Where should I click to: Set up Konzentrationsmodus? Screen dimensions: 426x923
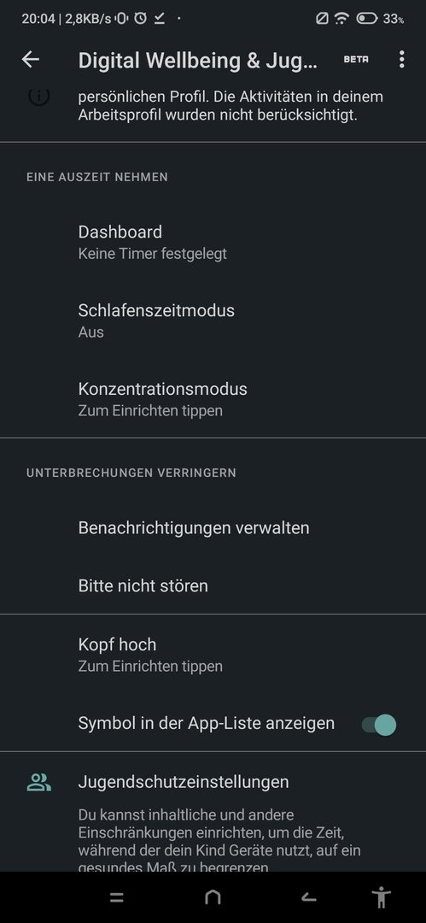click(213, 398)
